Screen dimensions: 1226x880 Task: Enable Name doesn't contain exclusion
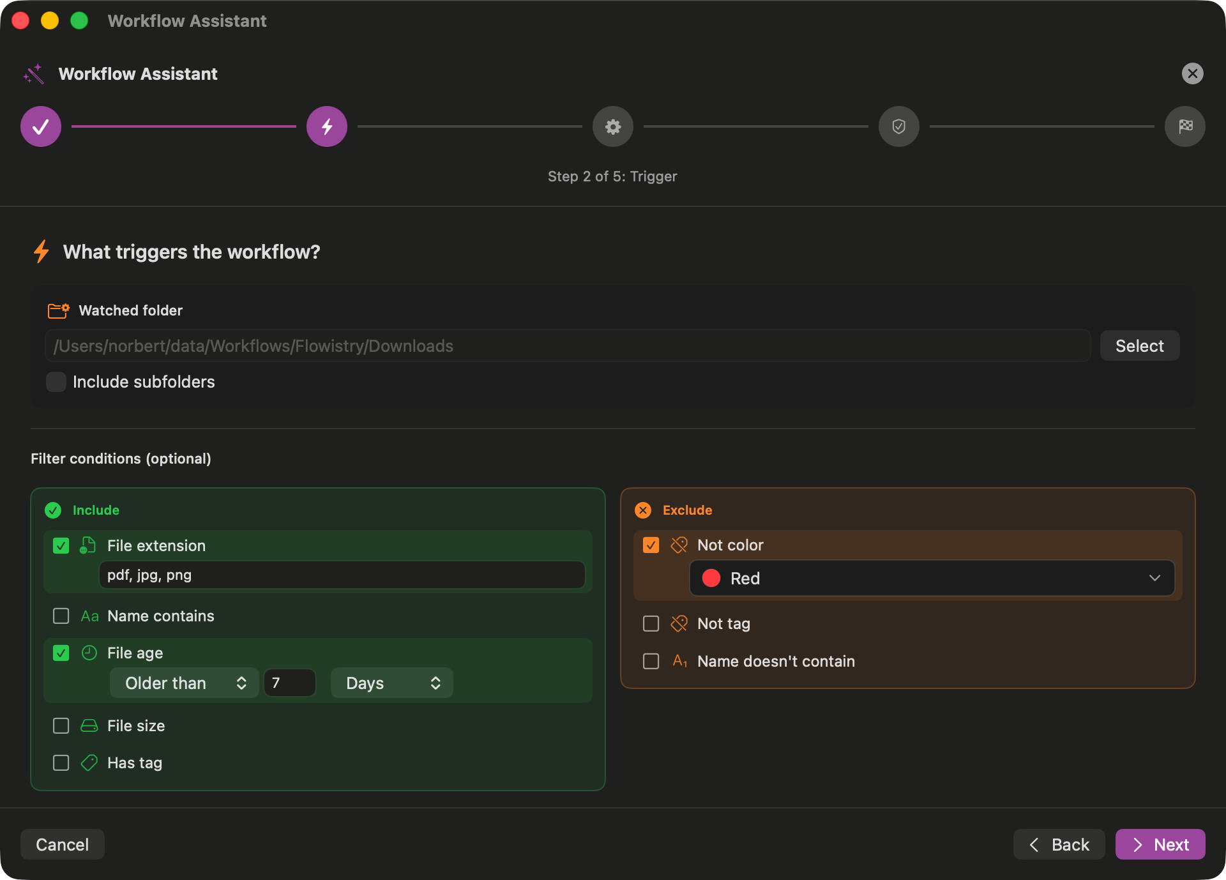pos(651,661)
